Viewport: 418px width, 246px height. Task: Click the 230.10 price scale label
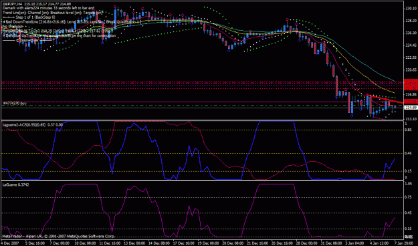tap(411, 9)
